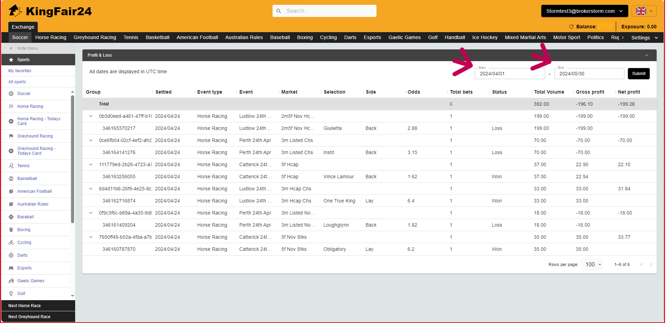
Task: Refresh balance using the reload icon
Action: (x=571, y=27)
